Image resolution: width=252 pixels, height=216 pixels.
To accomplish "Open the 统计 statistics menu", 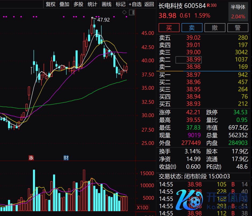I will pyautogui.click(x=92, y=4).
